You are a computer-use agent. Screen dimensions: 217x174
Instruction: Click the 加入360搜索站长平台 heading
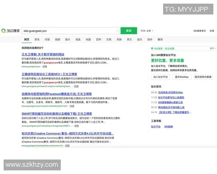(163, 55)
